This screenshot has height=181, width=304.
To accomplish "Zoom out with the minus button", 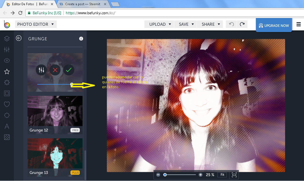I will coord(158,175).
